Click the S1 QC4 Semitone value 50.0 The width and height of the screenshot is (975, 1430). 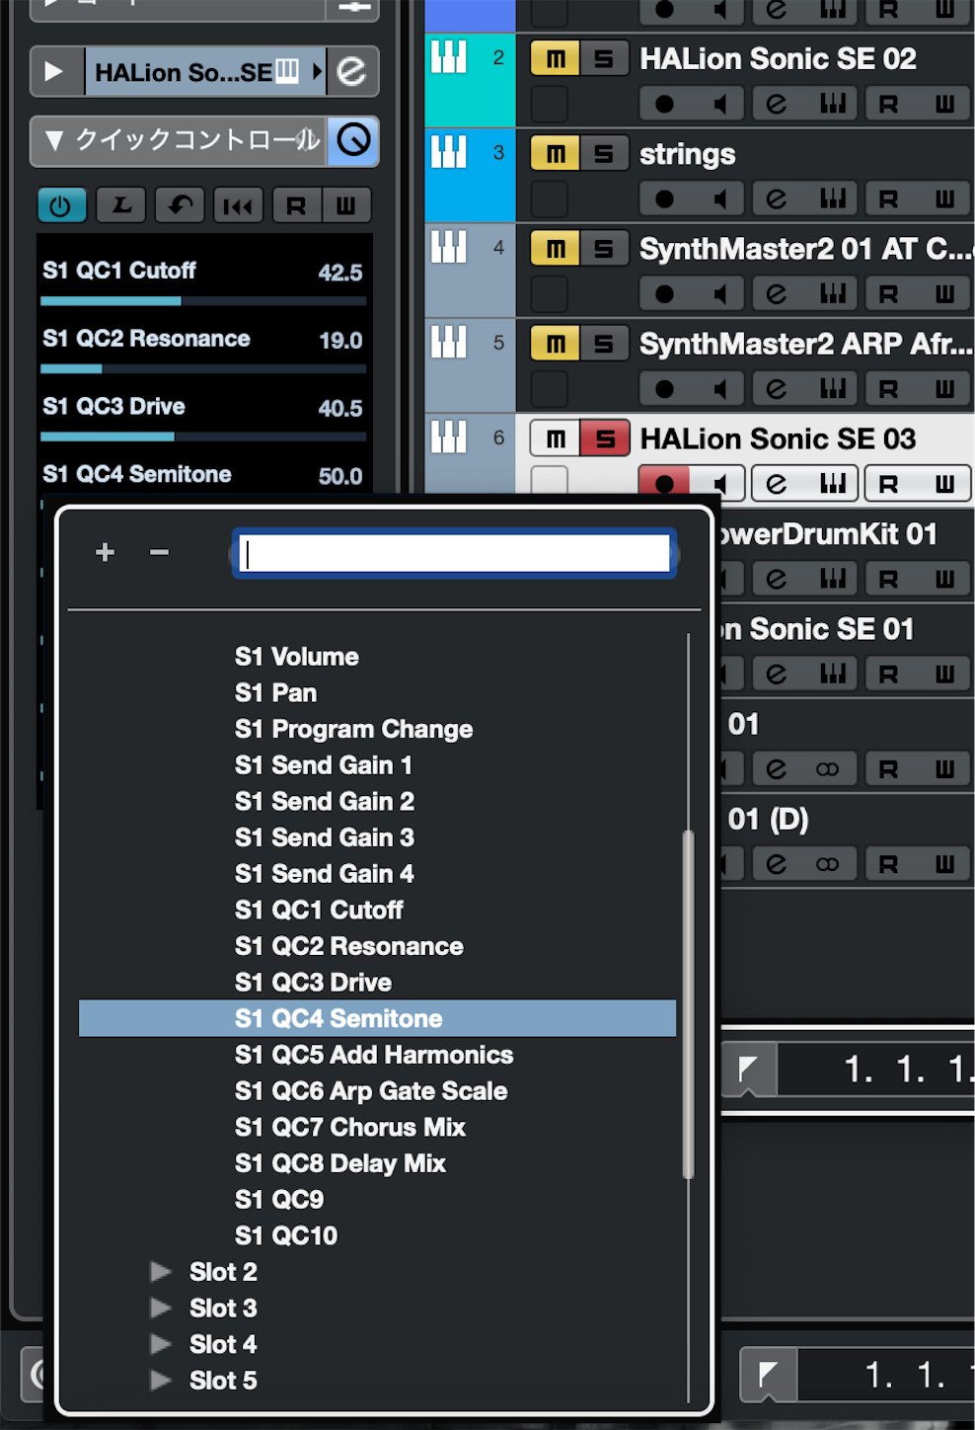(340, 476)
